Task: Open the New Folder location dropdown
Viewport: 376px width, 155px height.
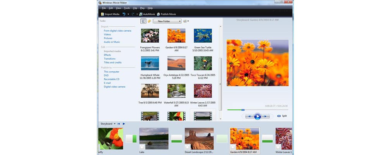Action: pyautogui.click(x=167, y=21)
